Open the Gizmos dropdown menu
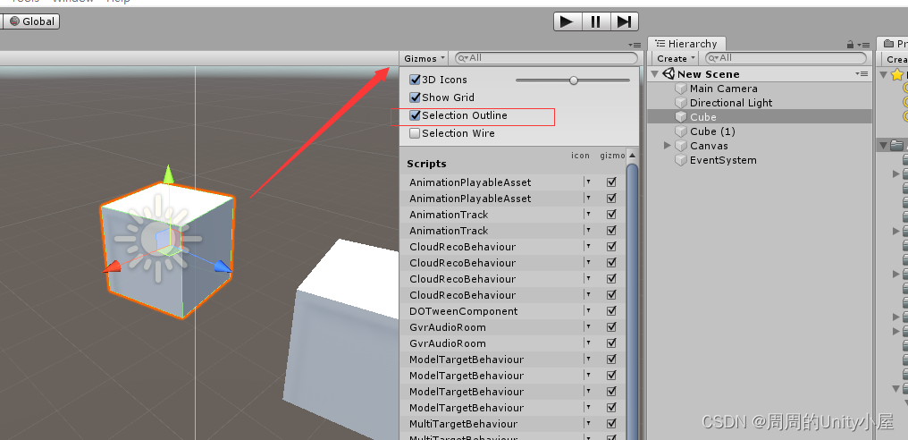Screen dimensions: 908x440 click(425, 58)
